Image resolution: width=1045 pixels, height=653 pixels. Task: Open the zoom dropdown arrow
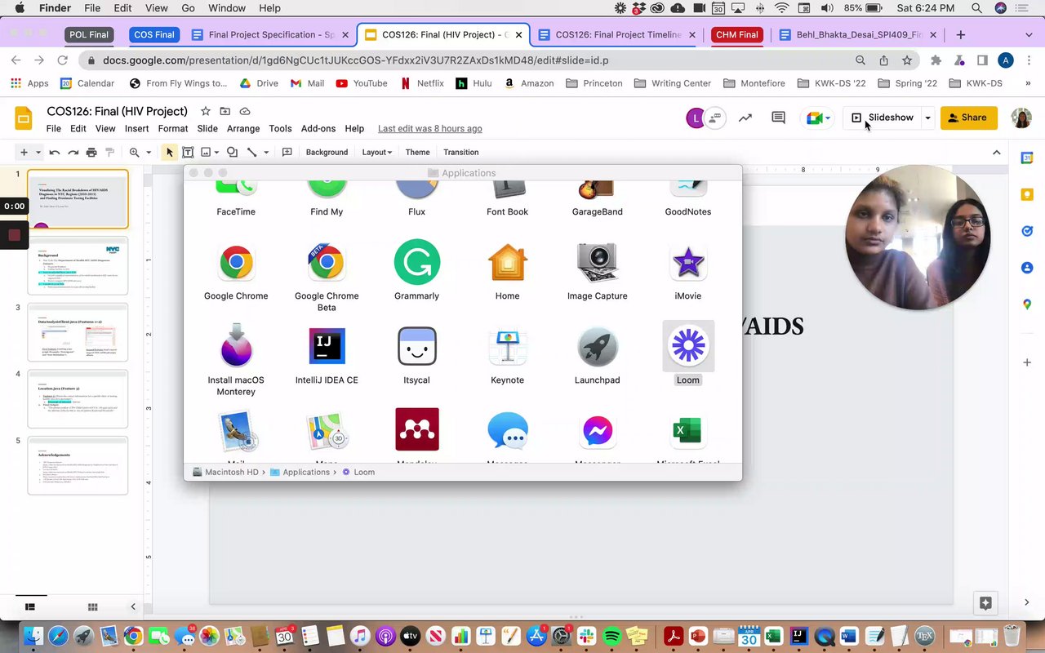tap(149, 153)
